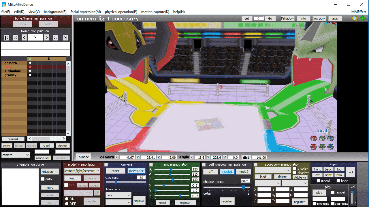Toggle the stop flame checkbox
Image resolution: width=369 pixels, height=207 pixels.
coord(333,204)
